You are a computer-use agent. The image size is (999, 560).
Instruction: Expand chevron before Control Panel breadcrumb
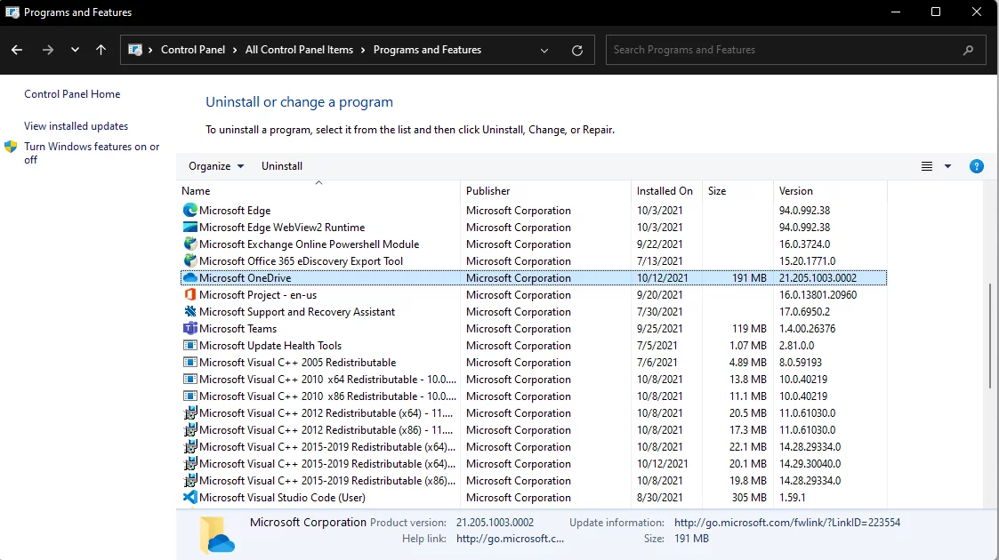(x=150, y=50)
